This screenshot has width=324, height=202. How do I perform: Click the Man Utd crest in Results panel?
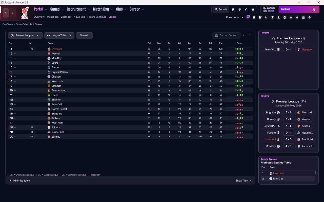pos(299,113)
